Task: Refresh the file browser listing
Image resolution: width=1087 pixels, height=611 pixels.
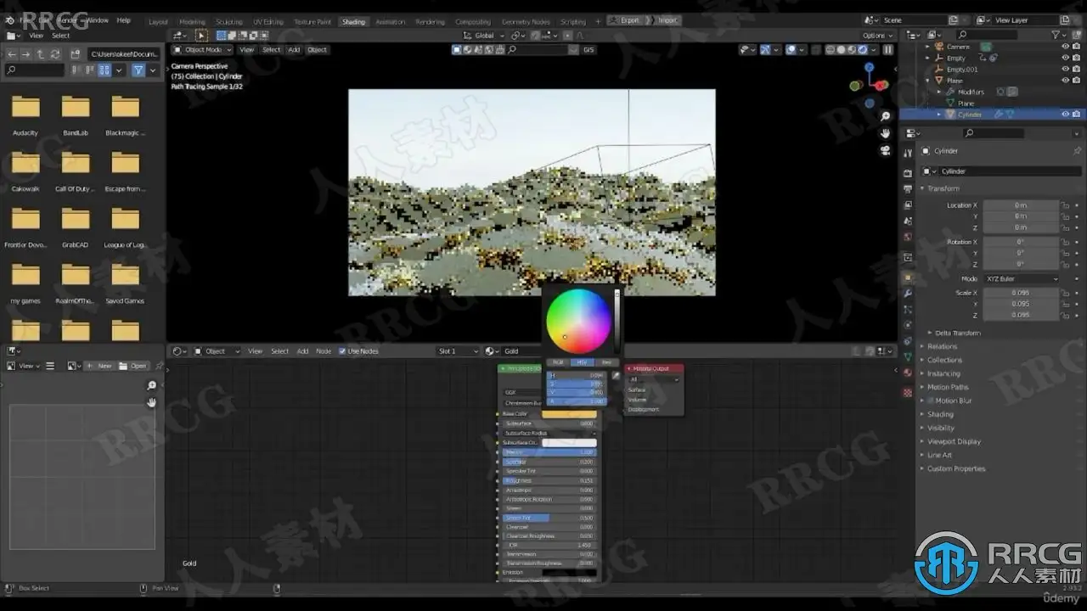Action: (55, 53)
